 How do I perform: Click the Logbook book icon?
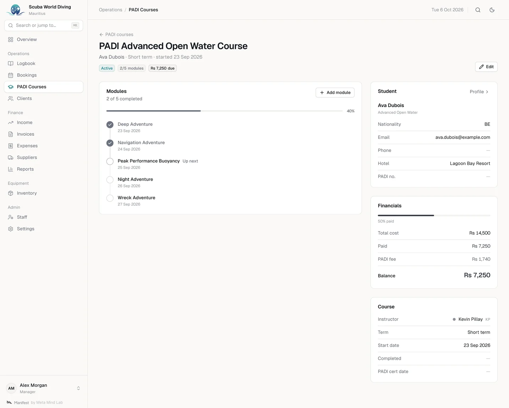[x=11, y=64]
